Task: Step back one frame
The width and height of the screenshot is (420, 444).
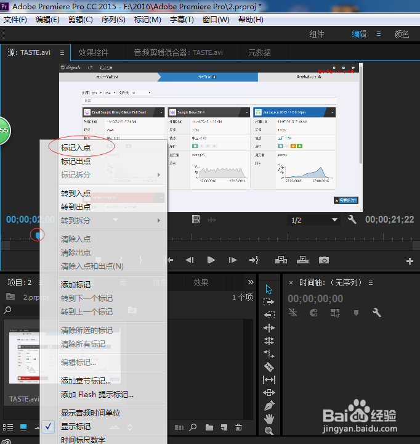Action: (190, 260)
